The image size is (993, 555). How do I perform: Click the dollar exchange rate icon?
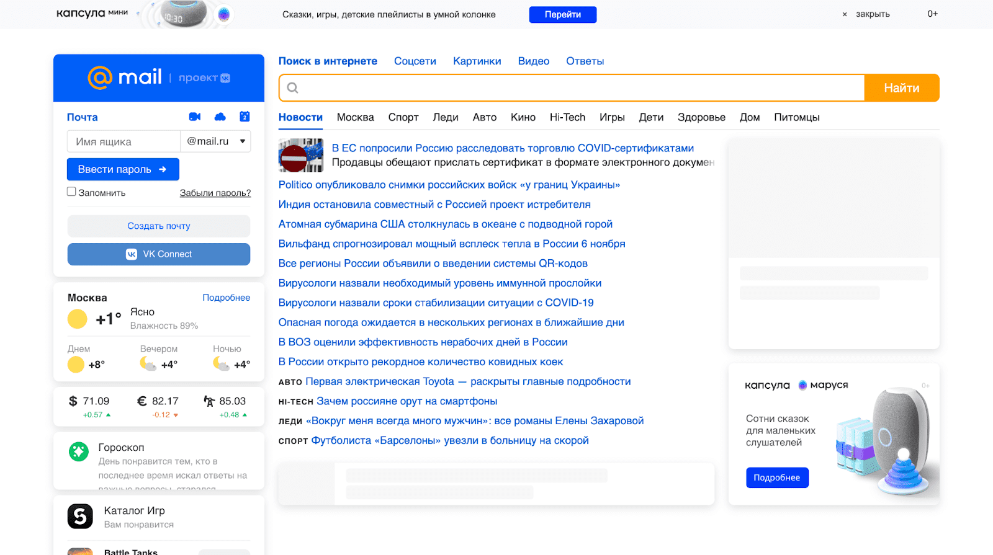point(73,401)
